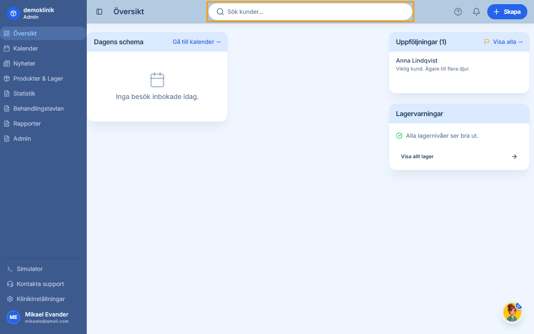Open the help question mark icon
The height and width of the screenshot is (334, 534).
(x=458, y=12)
